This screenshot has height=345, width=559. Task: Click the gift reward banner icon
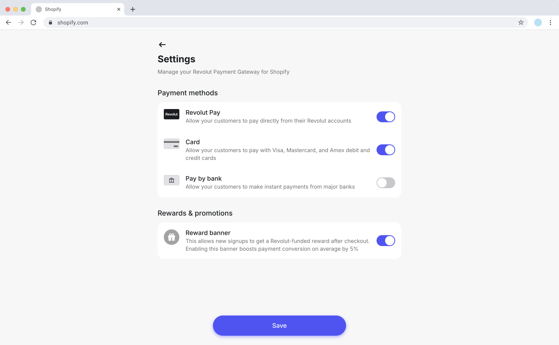pos(172,237)
